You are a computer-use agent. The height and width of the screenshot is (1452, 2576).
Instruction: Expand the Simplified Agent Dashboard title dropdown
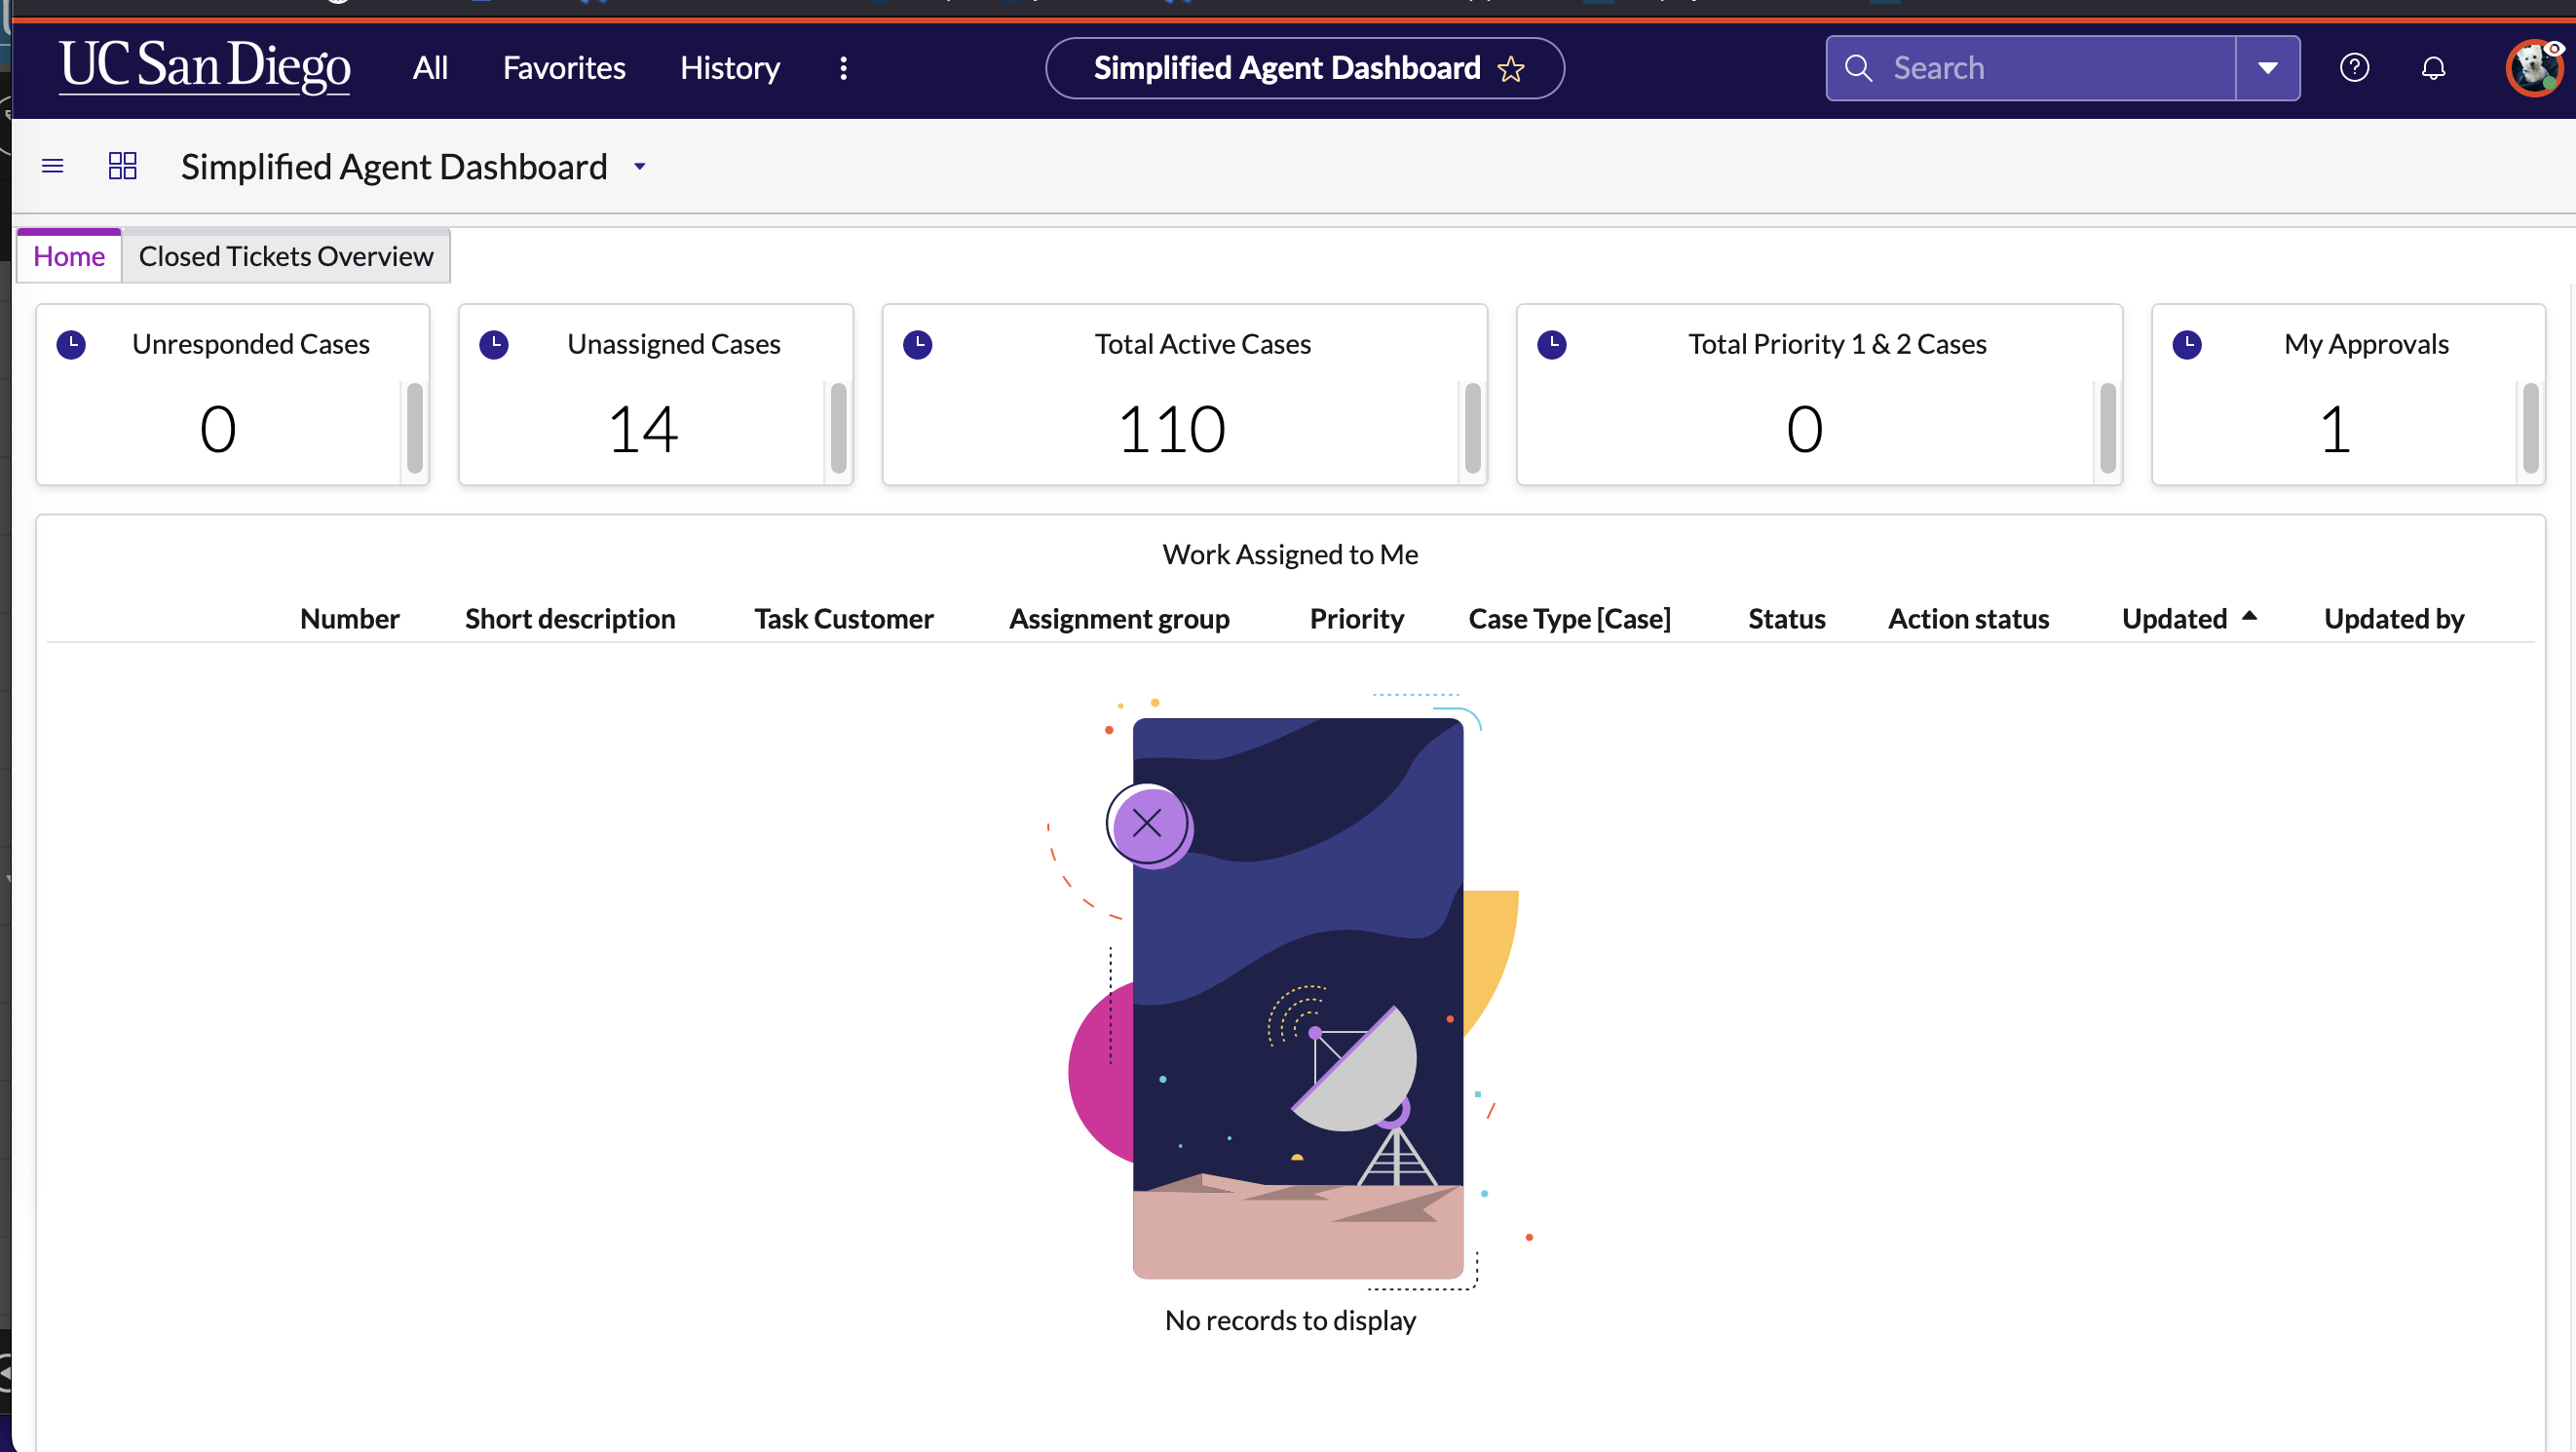(640, 167)
